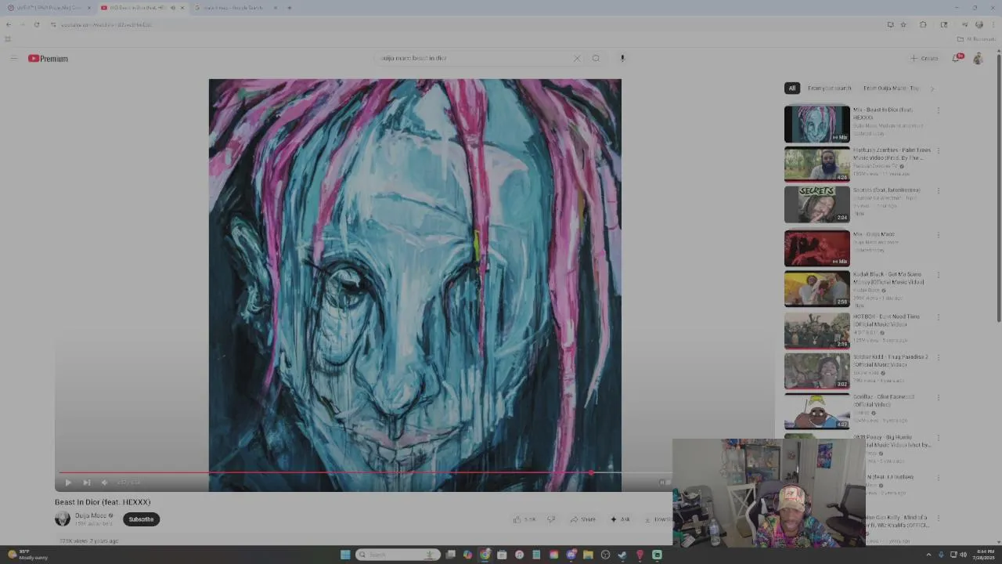Open Chrome from the taskbar
This screenshot has height=564, width=1002.
pos(485,555)
